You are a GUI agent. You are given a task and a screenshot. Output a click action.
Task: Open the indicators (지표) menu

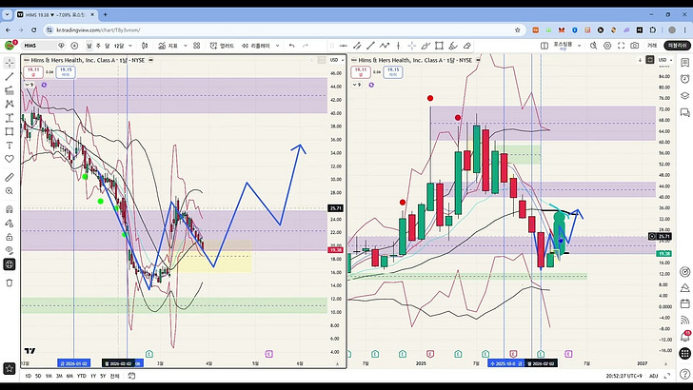168,46
